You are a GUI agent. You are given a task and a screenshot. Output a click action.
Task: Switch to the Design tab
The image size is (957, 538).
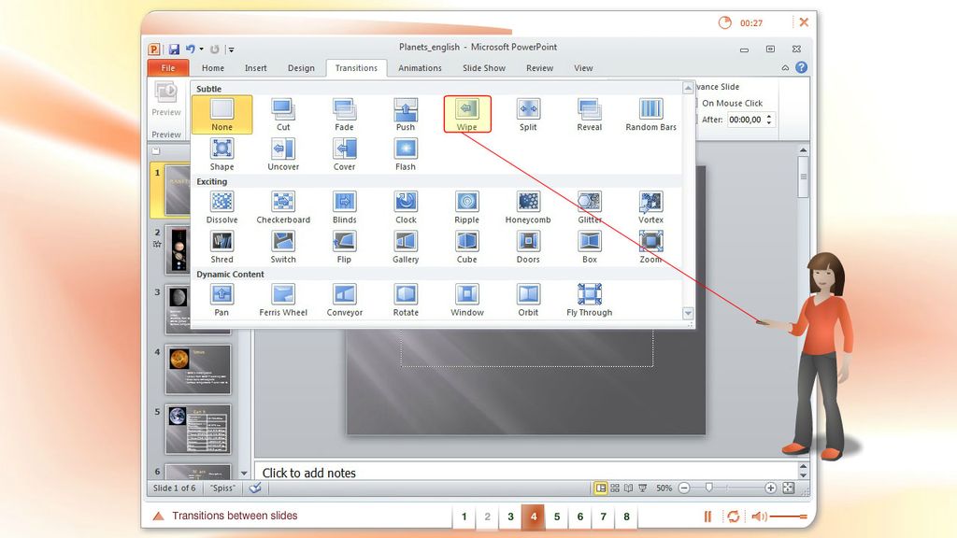pos(301,67)
